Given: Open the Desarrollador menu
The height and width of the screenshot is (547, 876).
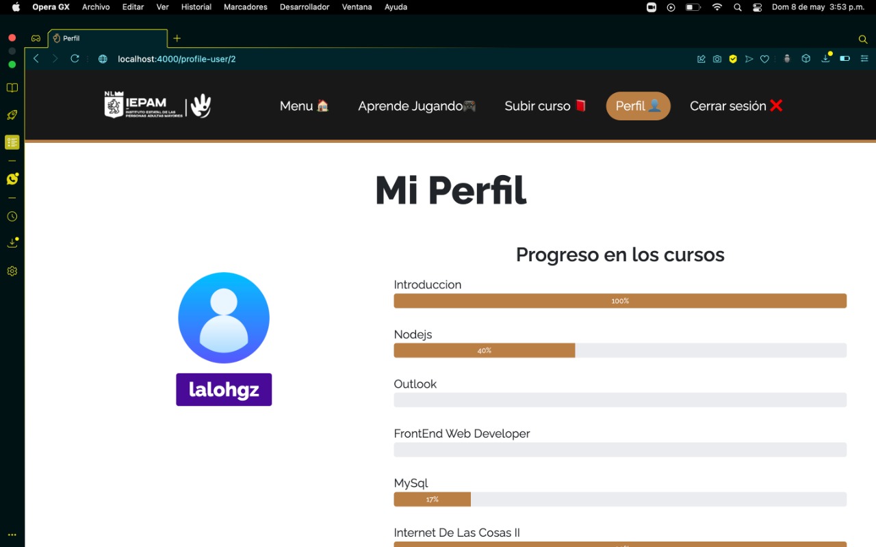Looking at the screenshot, I should [305, 7].
